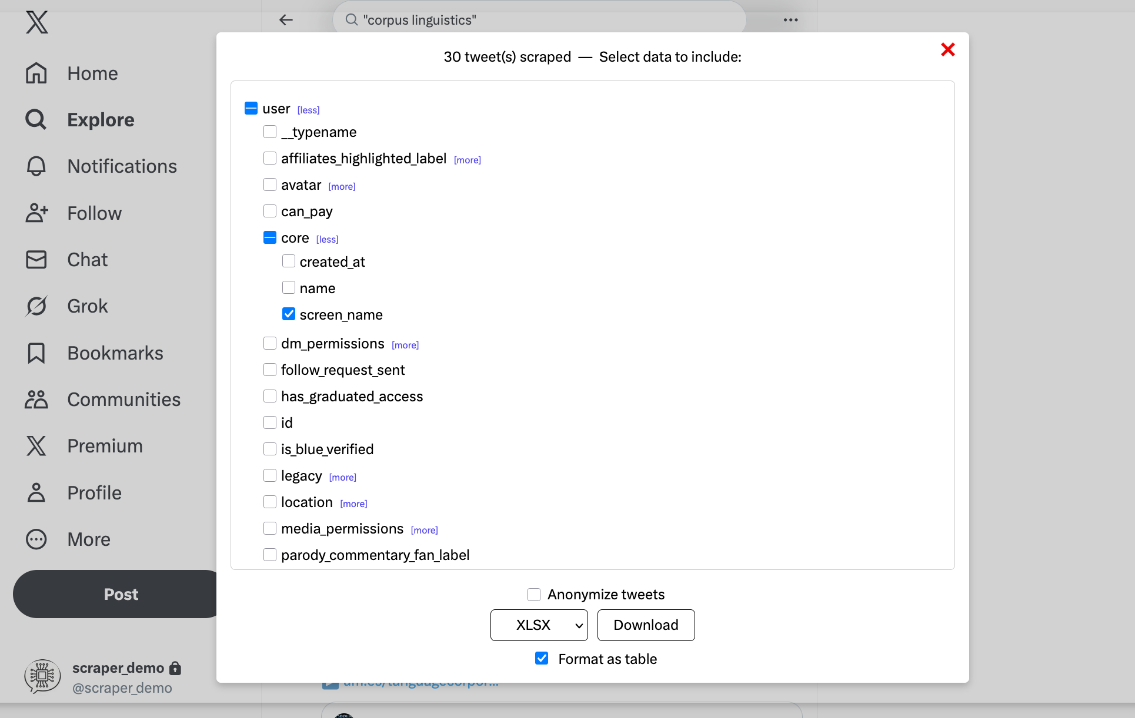
Task: Open Notifications bell icon
Action: [36, 166]
